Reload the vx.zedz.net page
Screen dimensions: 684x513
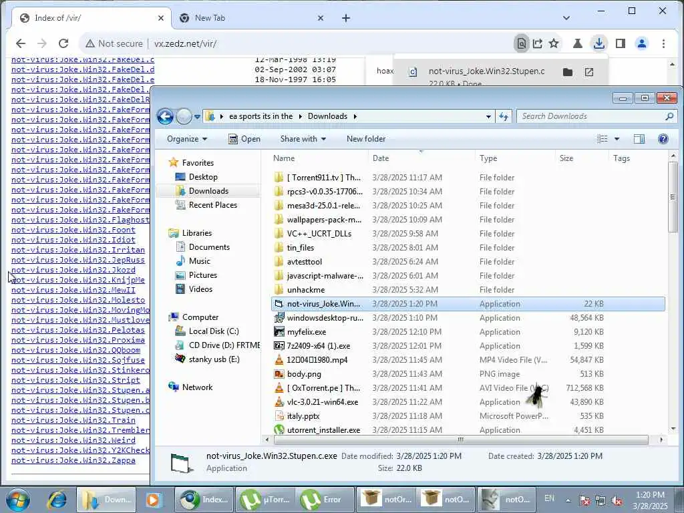[63, 43]
